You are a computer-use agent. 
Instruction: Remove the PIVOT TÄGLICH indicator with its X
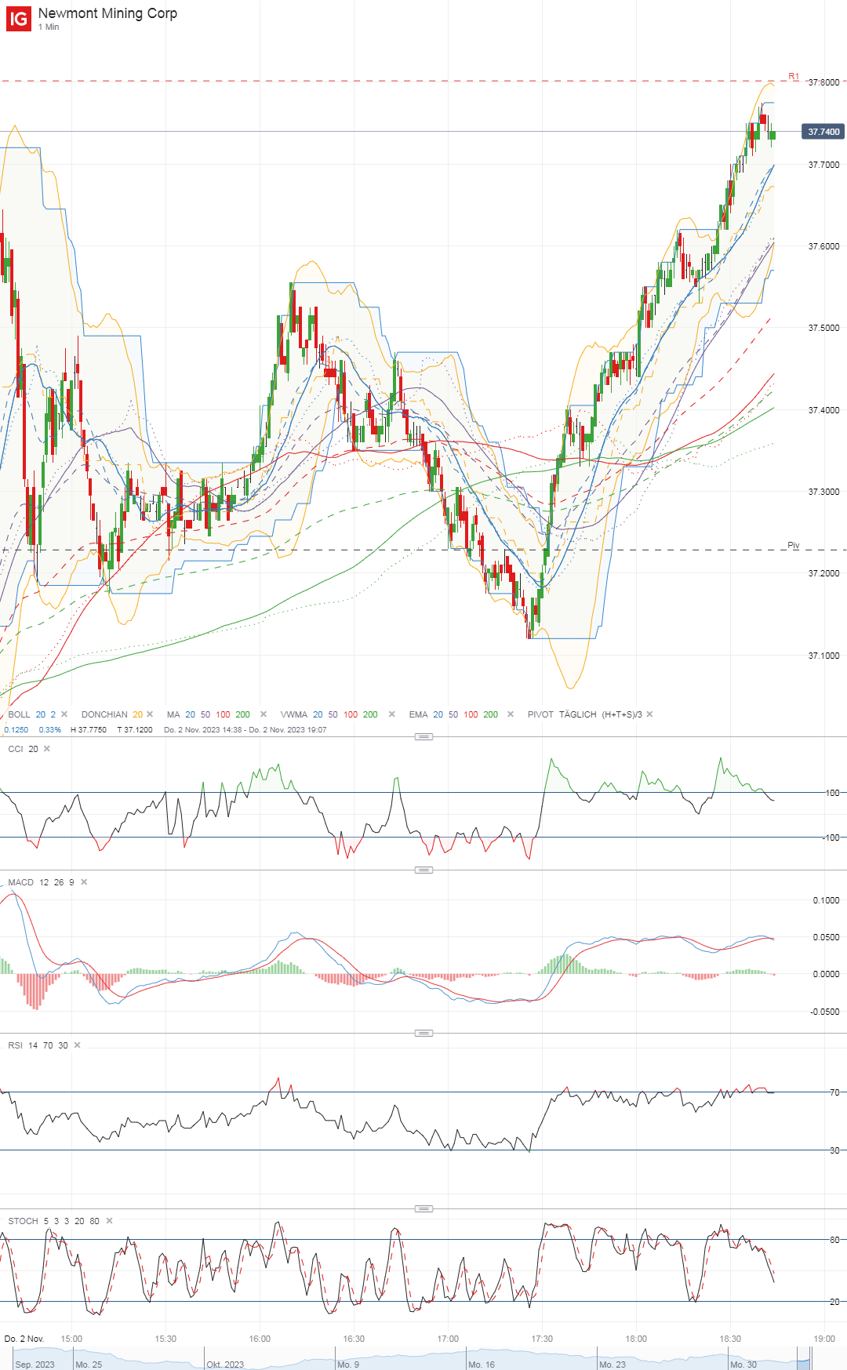click(649, 714)
